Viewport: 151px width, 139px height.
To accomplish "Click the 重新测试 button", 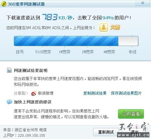I will pos(106,132).
